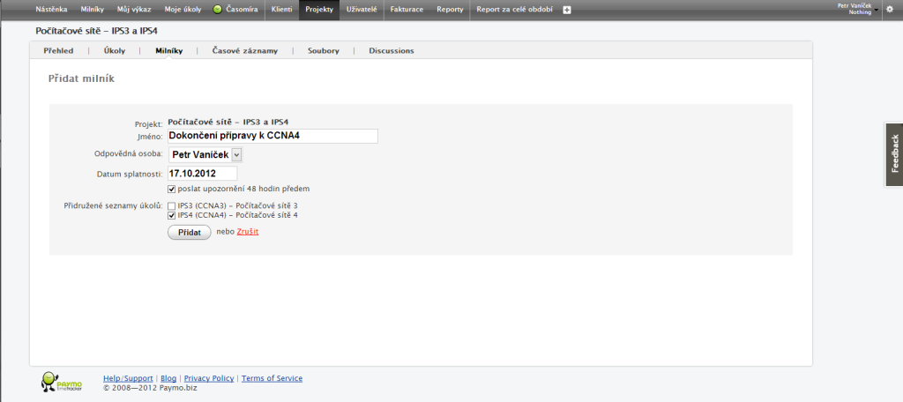The image size is (903, 402).
Task: Click the Jméno input field
Action: tap(273, 136)
